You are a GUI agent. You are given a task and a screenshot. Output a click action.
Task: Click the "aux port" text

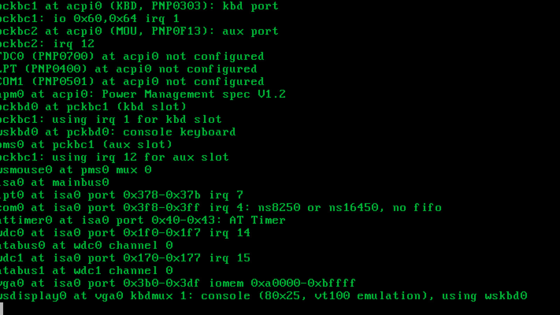click(x=250, y=31)
